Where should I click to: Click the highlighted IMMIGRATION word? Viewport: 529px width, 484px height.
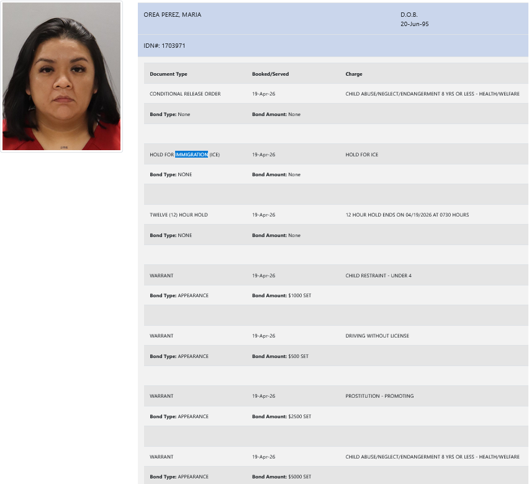click(x=191, y=155)
